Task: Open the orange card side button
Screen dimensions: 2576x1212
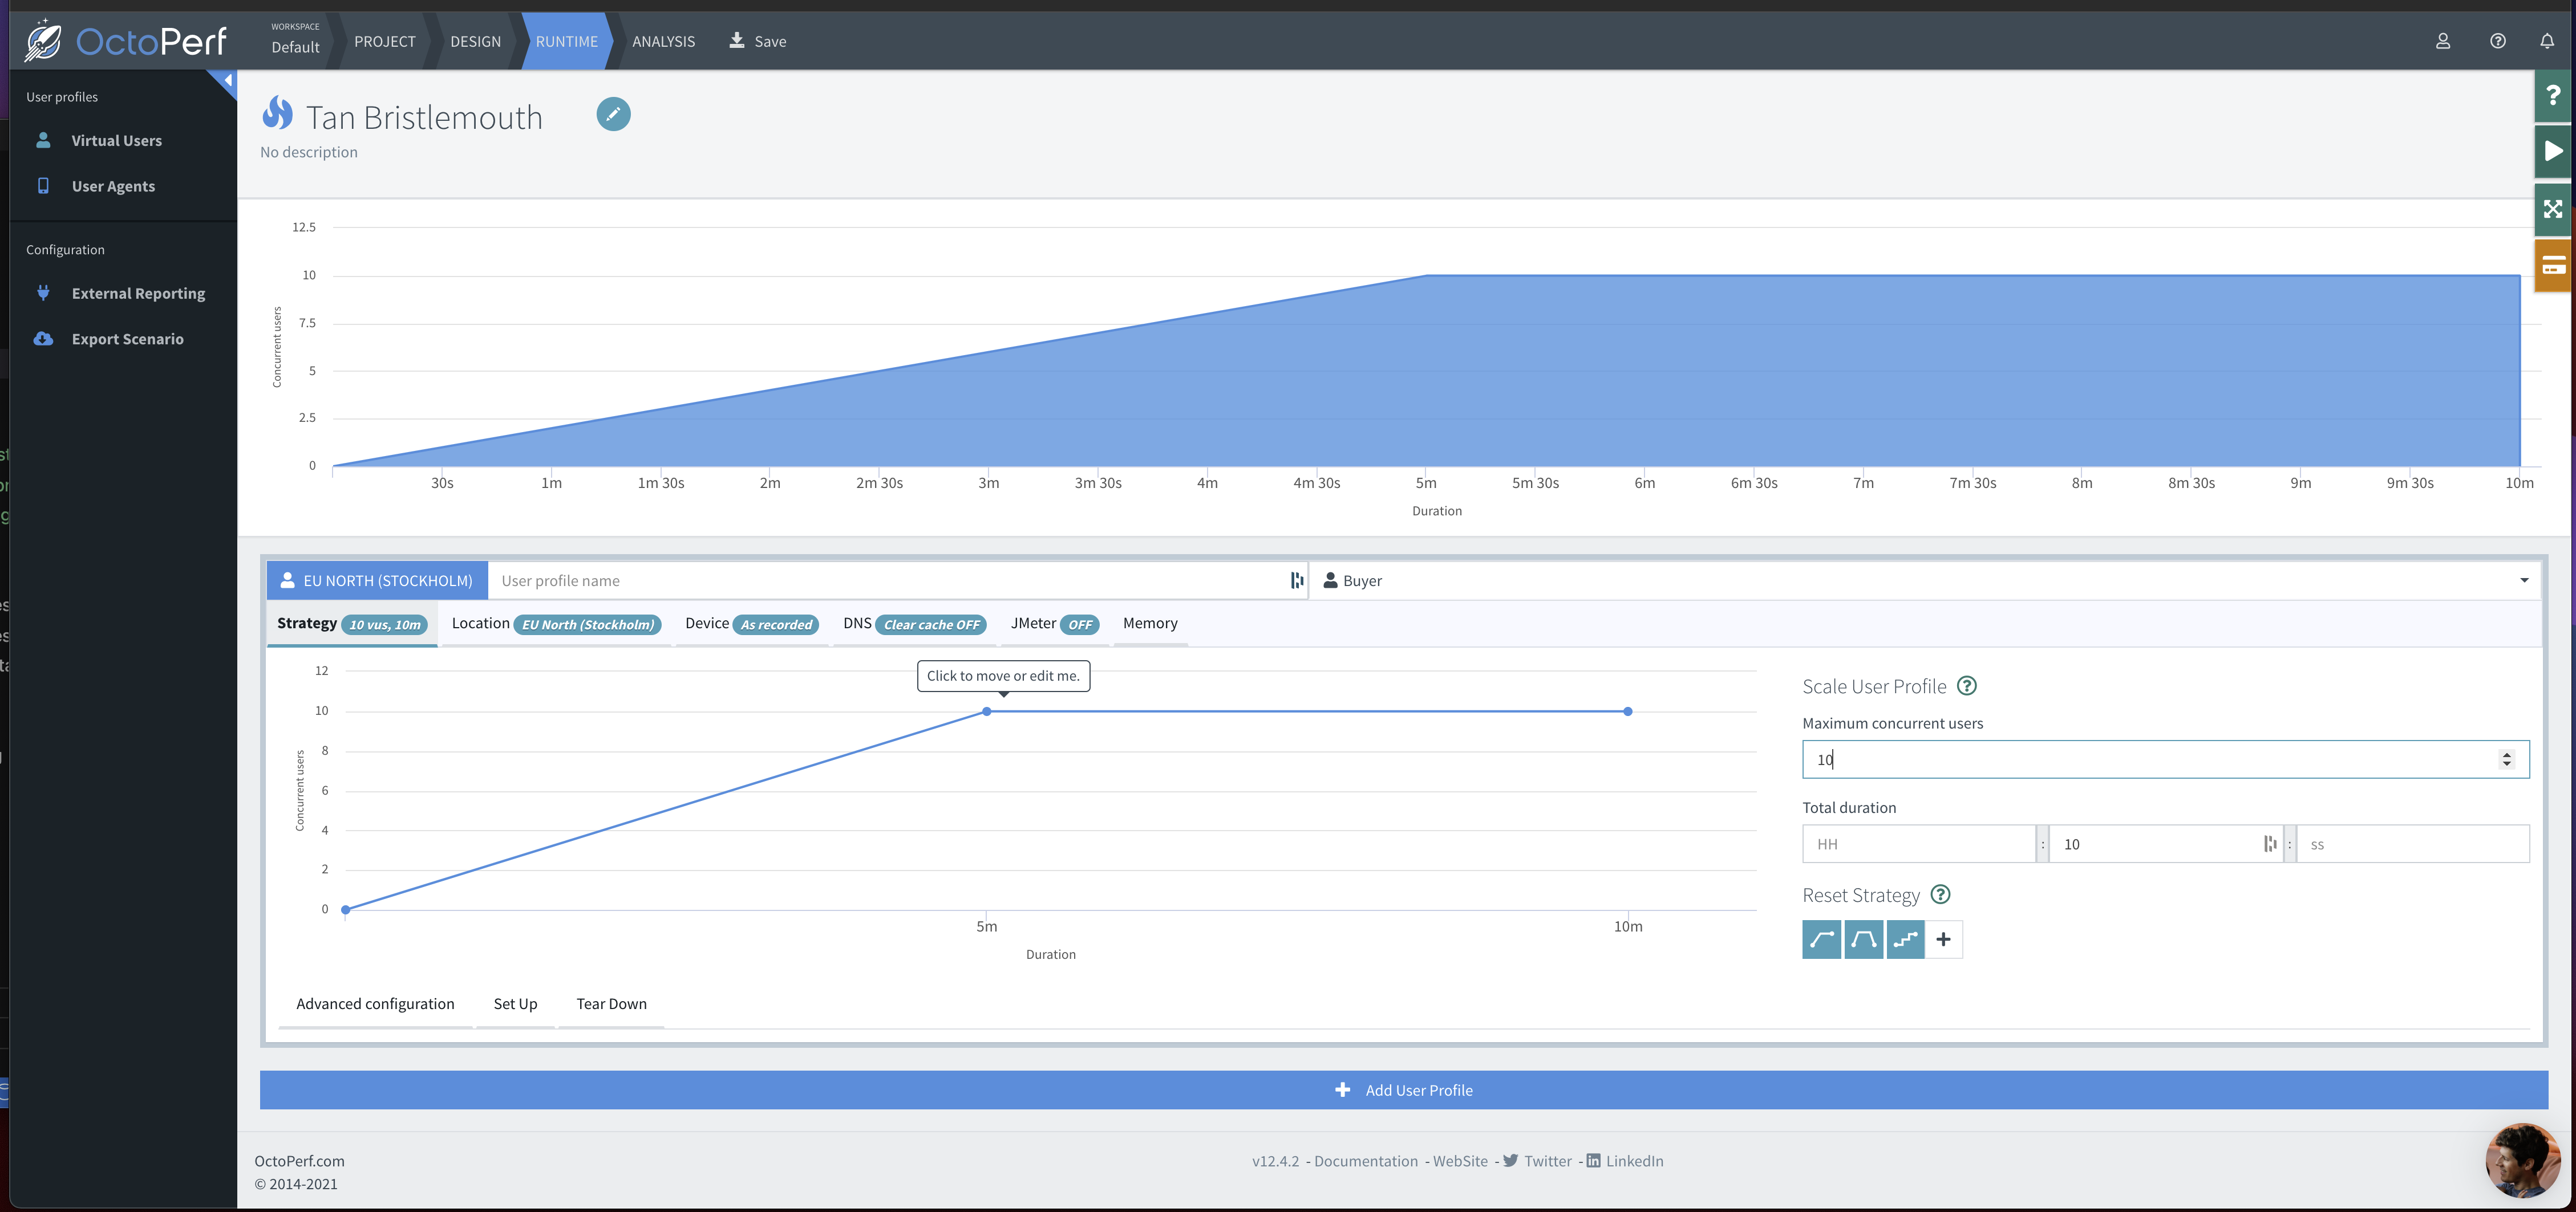Action: [2553, 266]
